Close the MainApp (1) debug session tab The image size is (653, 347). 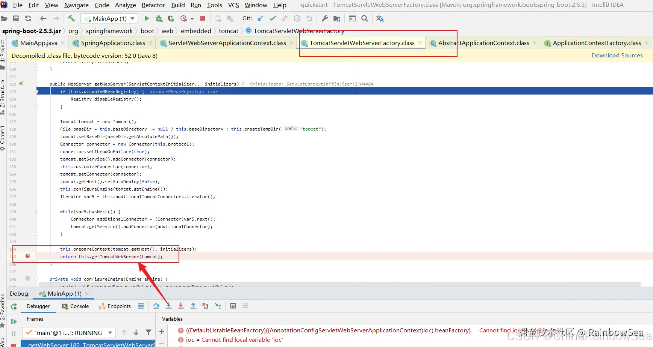(x=87, y=294)
